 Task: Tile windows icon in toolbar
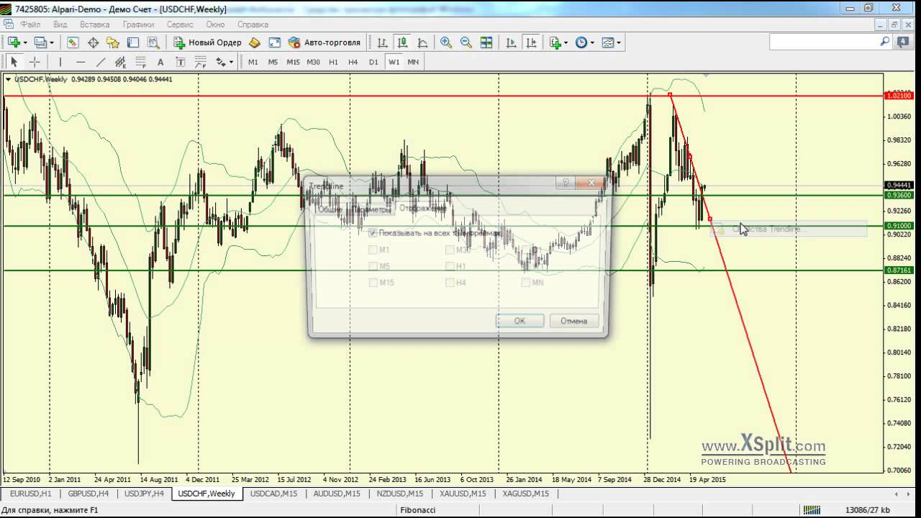(x=486, y=42)
